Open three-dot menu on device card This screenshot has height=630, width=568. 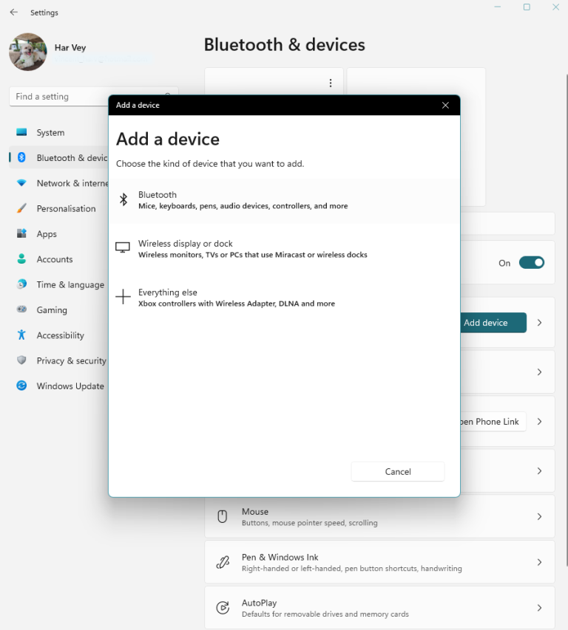(331, 83)
